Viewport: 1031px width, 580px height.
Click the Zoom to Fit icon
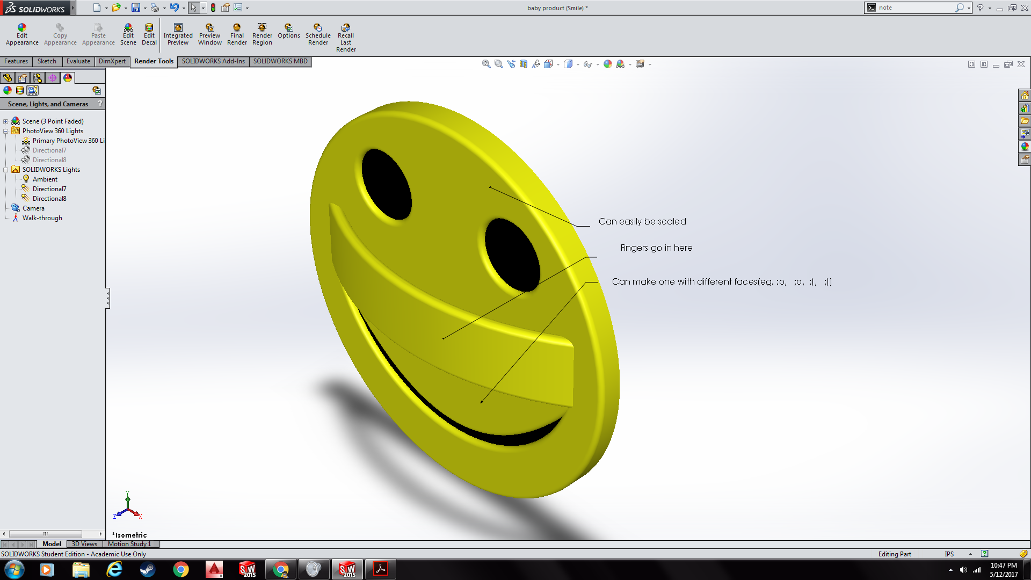coord(486,64)
